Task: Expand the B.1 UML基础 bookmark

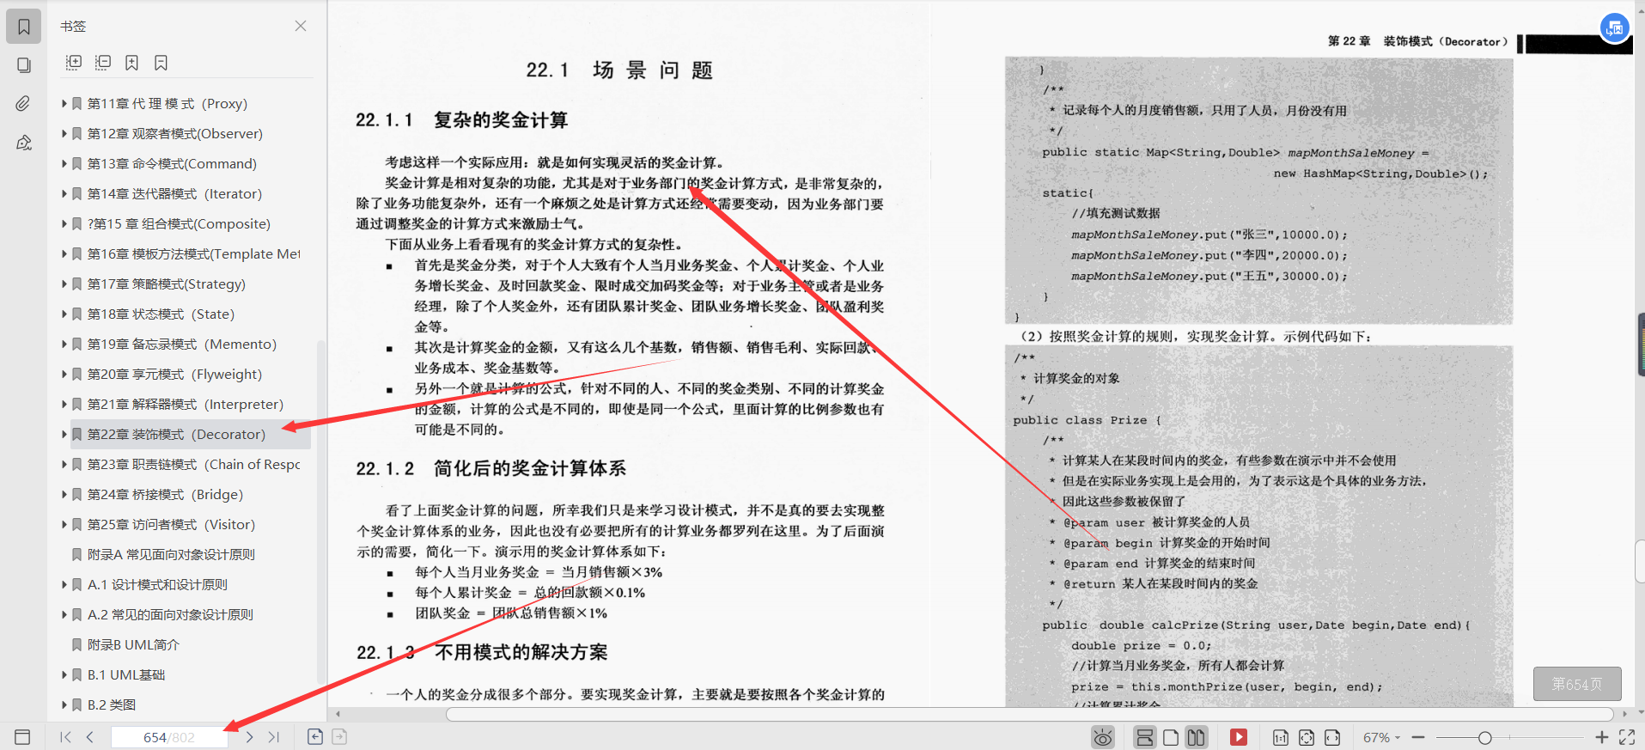Action: [64, 674]
